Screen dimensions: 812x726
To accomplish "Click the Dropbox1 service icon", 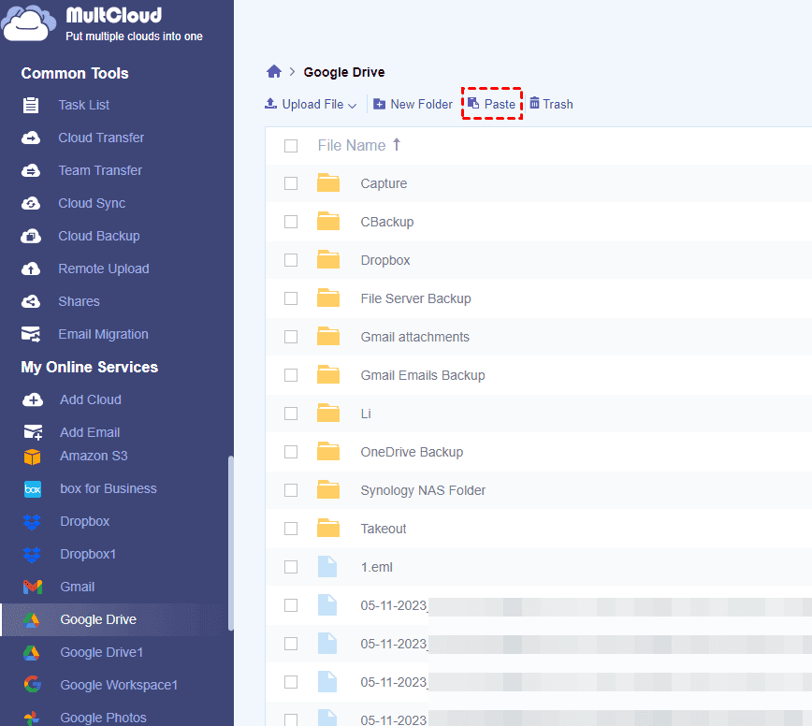I will (x=32, y=555).
